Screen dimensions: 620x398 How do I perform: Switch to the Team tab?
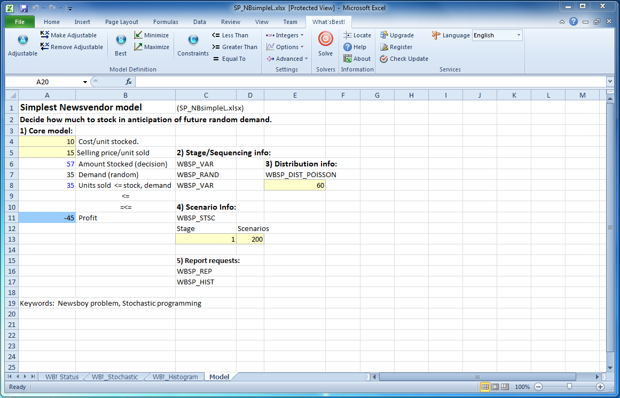[x=290, y=22]
